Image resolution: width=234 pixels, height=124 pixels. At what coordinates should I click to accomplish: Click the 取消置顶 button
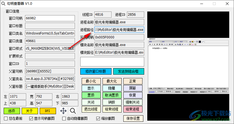point(112,95)
